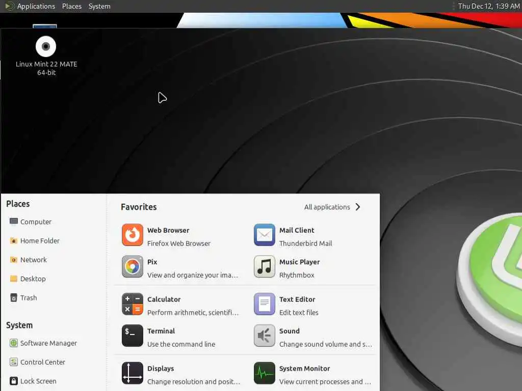Click the 'Firefox Web Browser' description text
The image size is (522, 391).
point(179,243)
